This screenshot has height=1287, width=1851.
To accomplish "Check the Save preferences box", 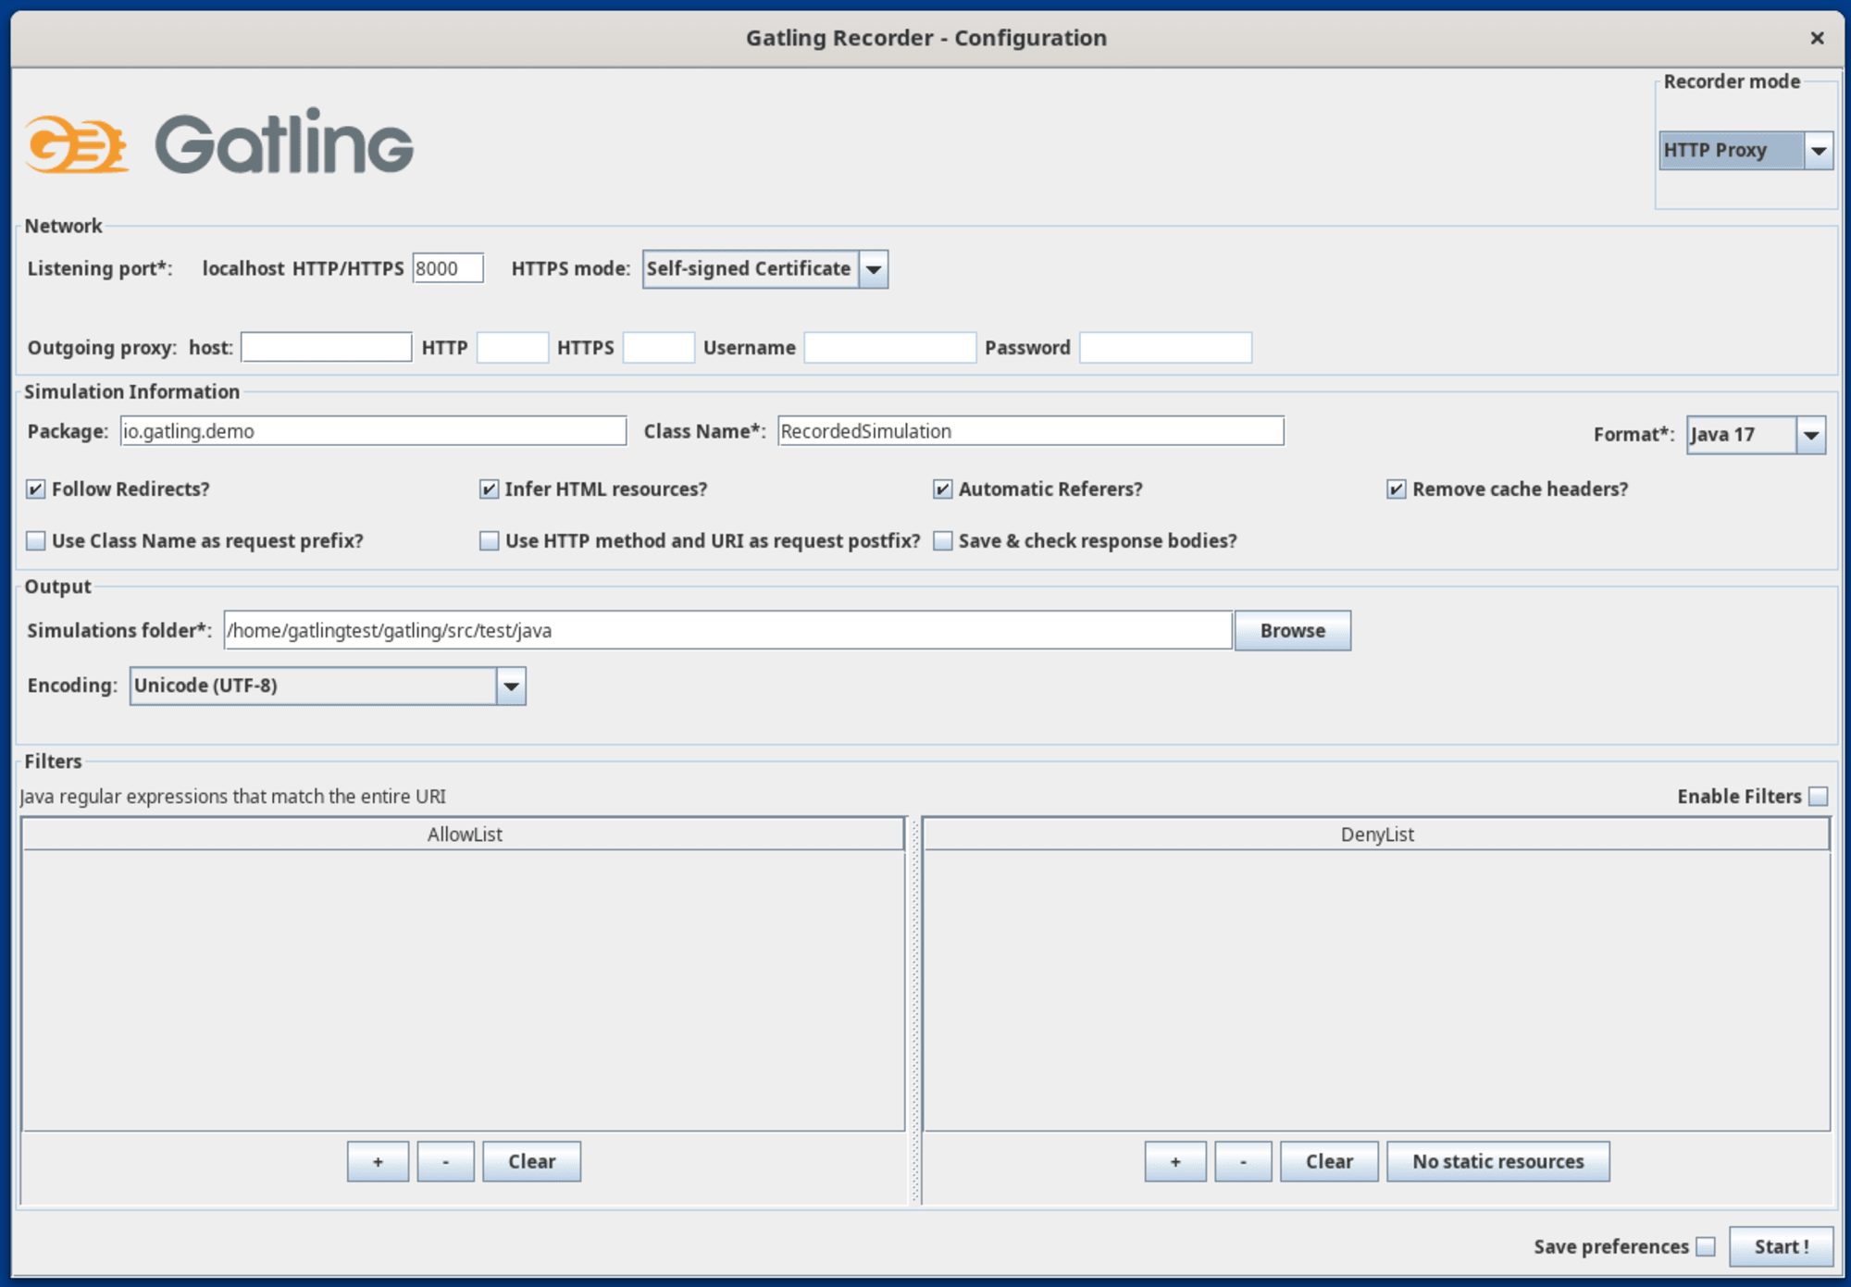I will (x=1706, y=1247).
